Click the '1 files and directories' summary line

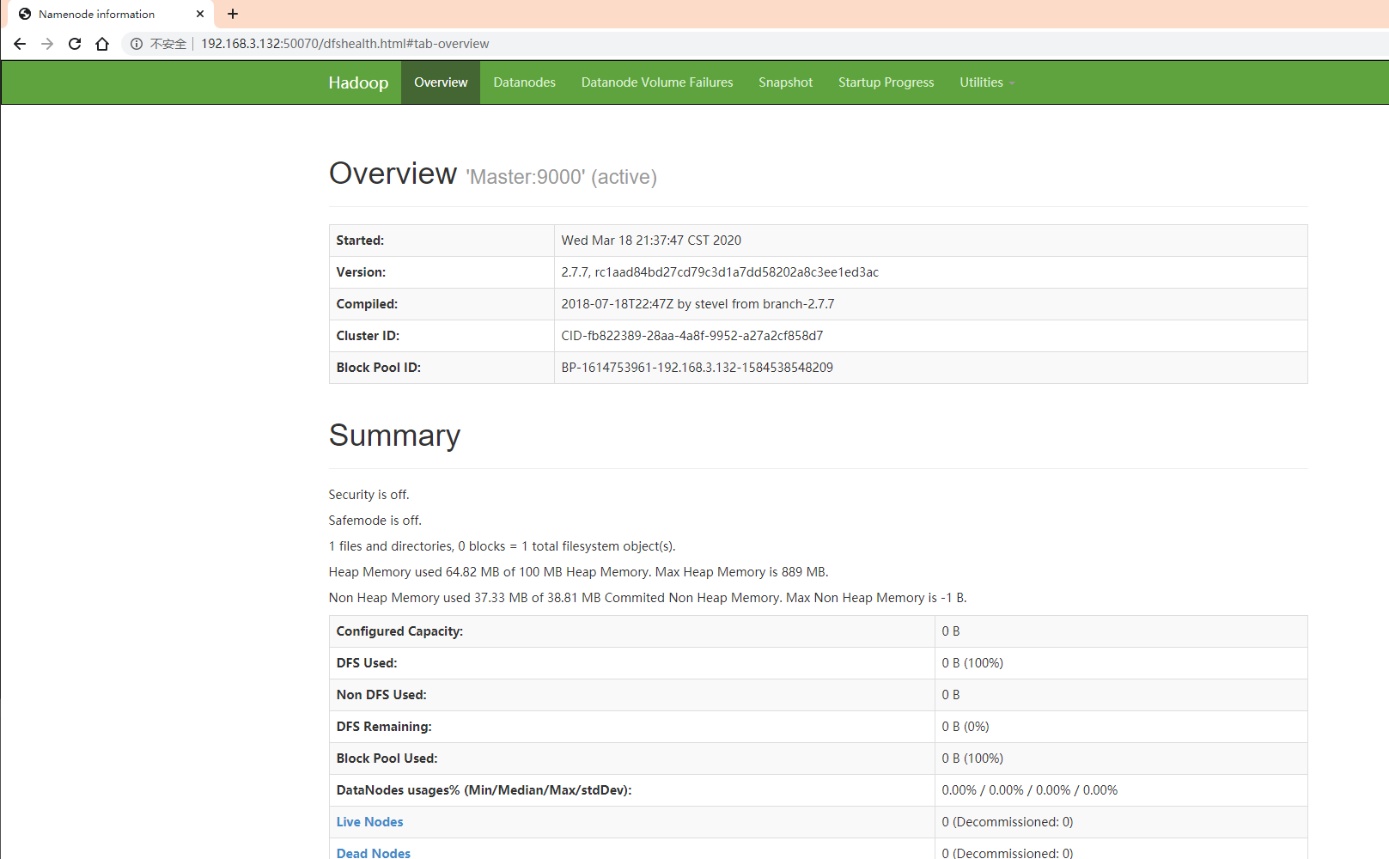[x=503, y=546]
